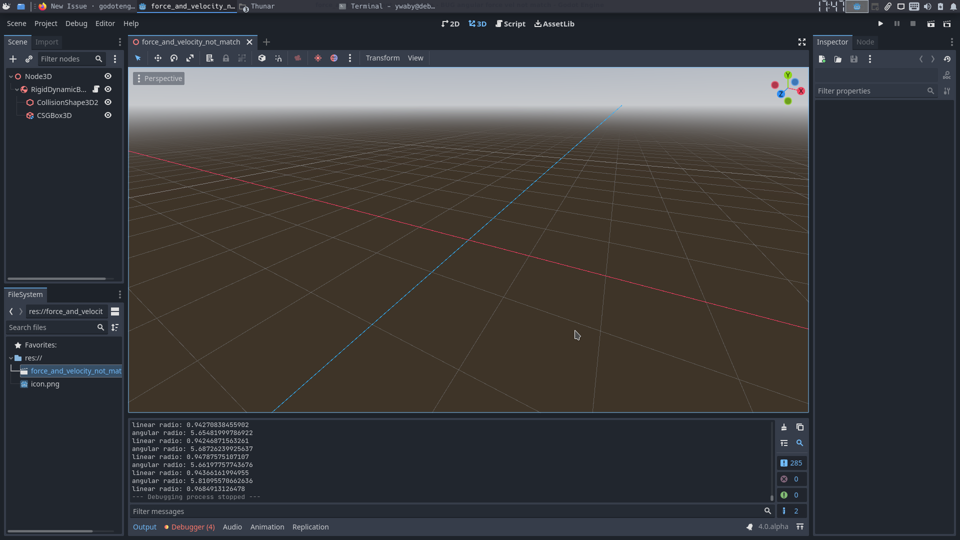The image size is (960, 540).
Task: Collapse the Node3D tree item
Action: 11,76
